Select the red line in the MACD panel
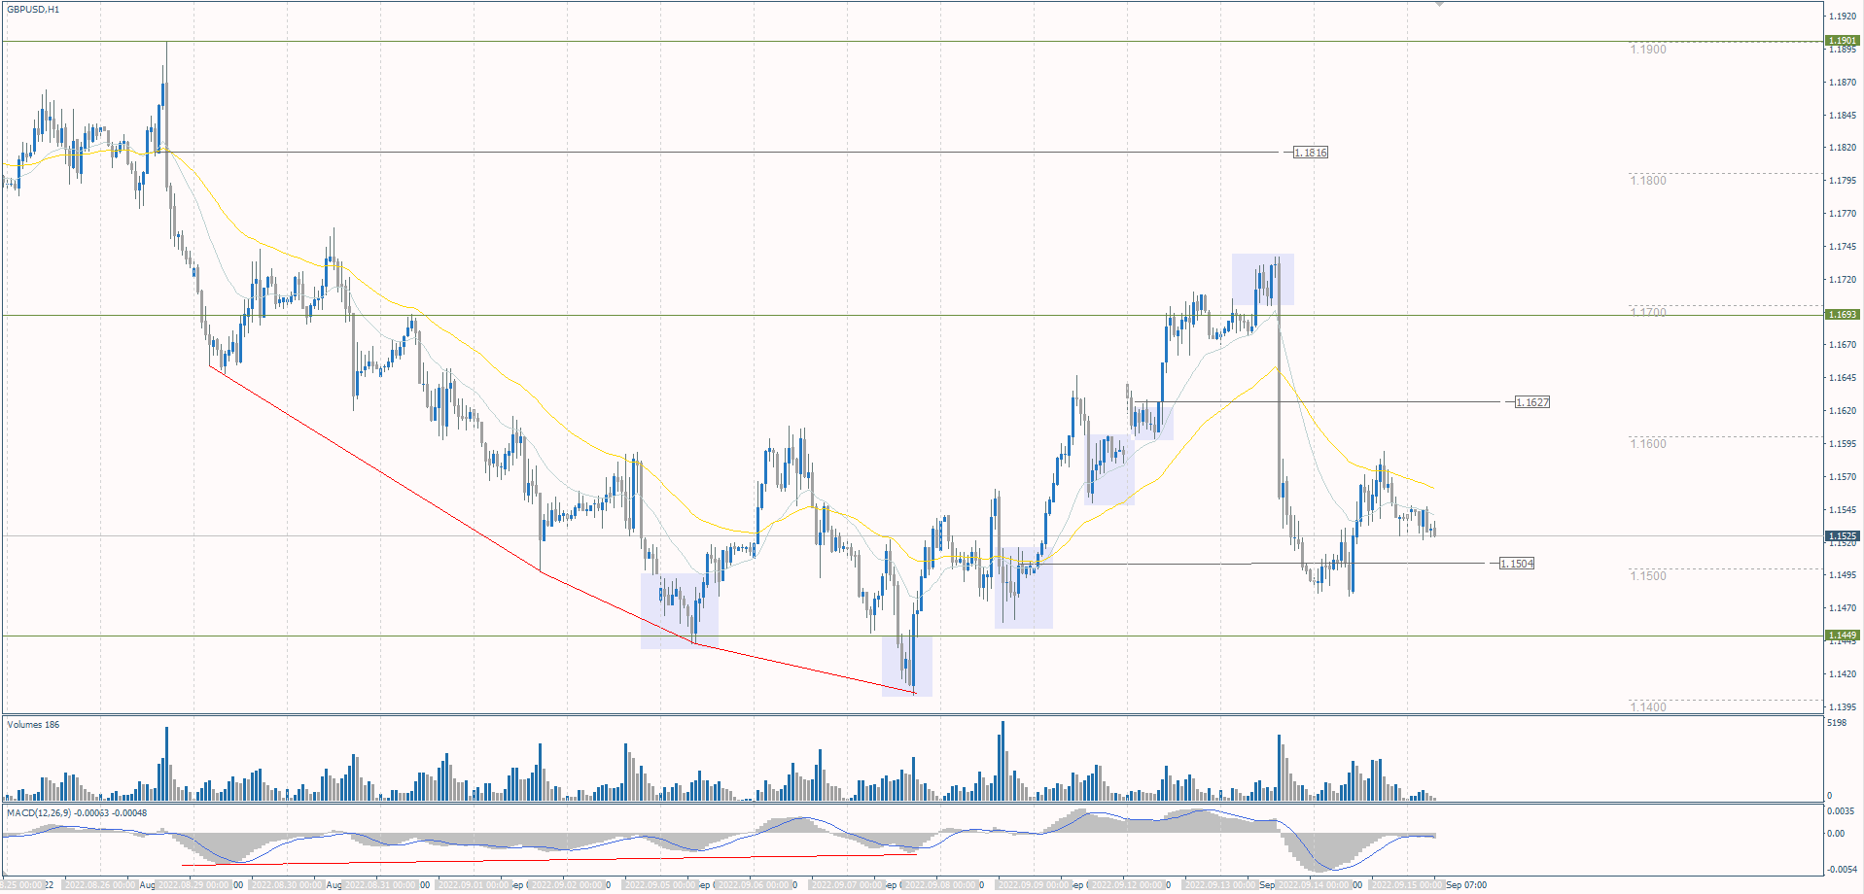This screenshot has height=894, width=1864. (x=549, y=860)
